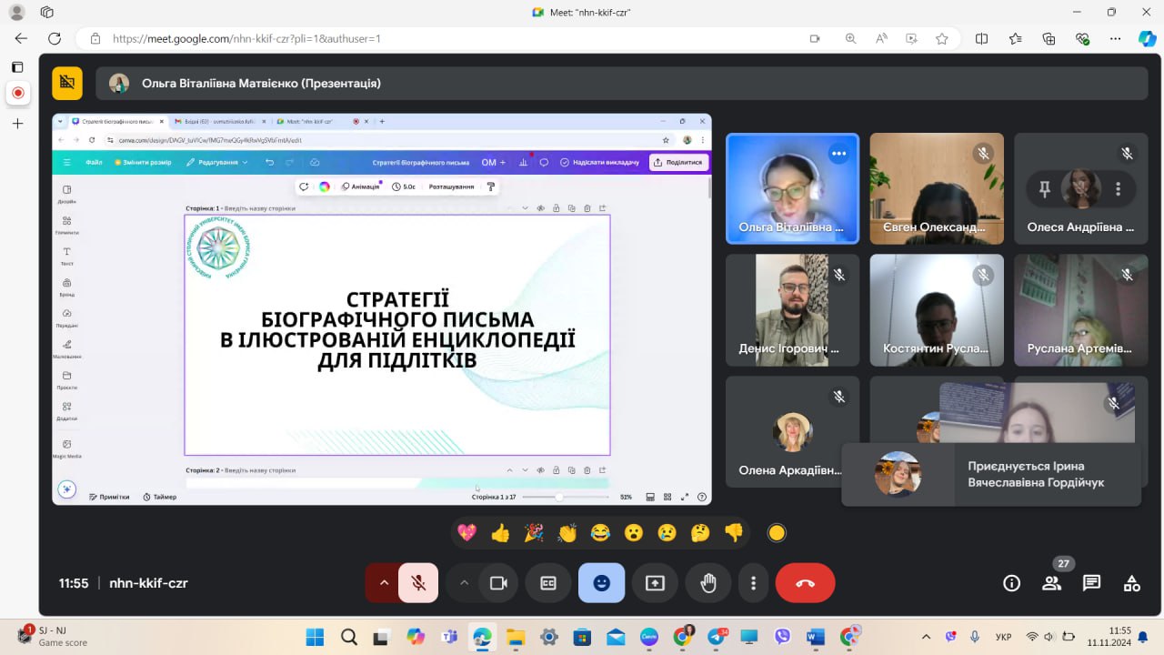Toggle the emoji reactions bar
Image resolution: width=1164 pixels, height=655 pixels.
click(x=601, y=583)
